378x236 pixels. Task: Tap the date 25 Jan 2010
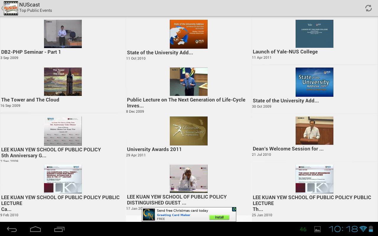pos(262,215)
